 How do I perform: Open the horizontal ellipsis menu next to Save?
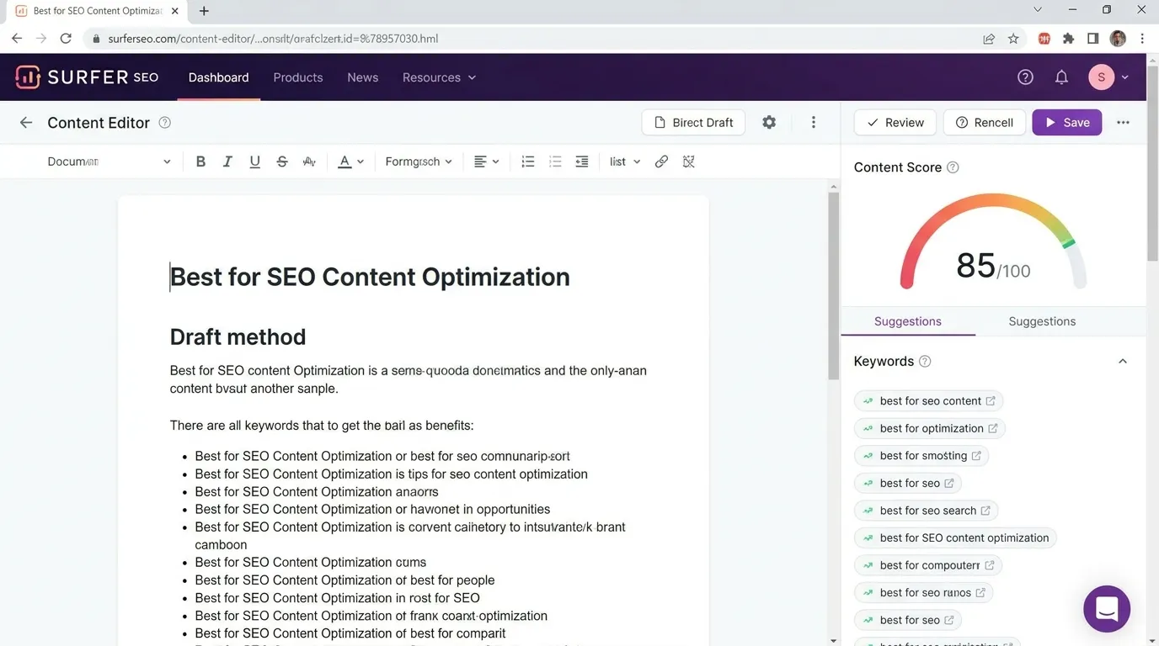tap(1123, 122)
